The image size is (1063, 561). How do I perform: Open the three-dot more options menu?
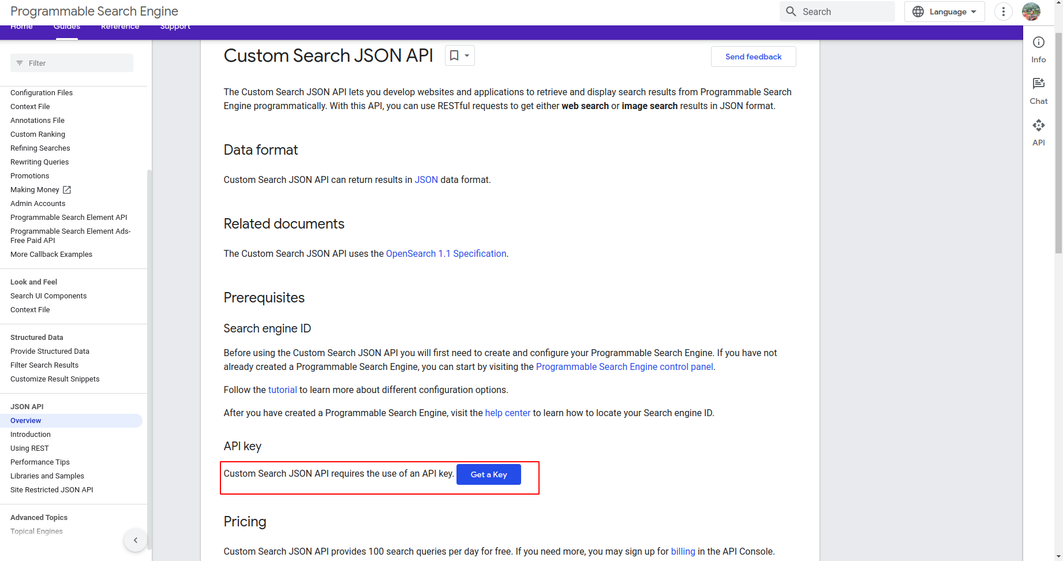point(1004,12)
